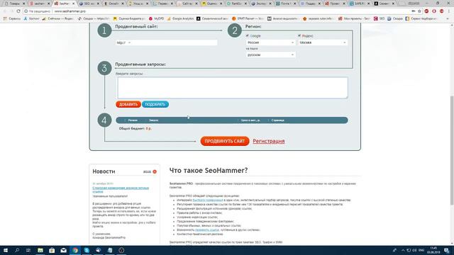Open the Россия country dropdown

[271, 42]
